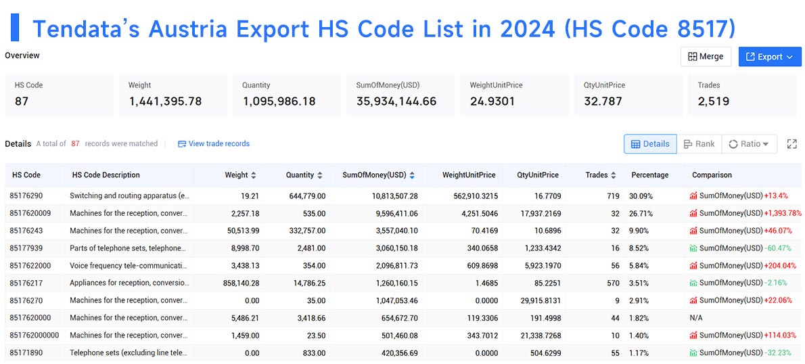This screenshot has width=805, height=364.
Task: Click description 'Appliances for reception, conversio...'
Action: pos(130,283)
